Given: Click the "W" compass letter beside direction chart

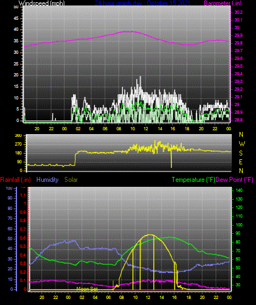Looking at the screenshot, I should tap(242, 144).
